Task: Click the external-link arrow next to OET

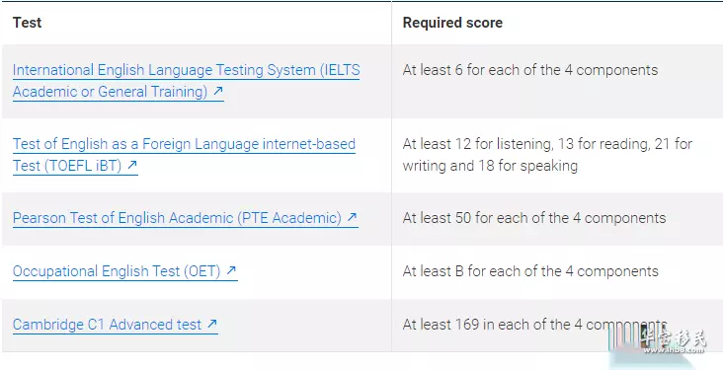Action: tap(231, 270)
